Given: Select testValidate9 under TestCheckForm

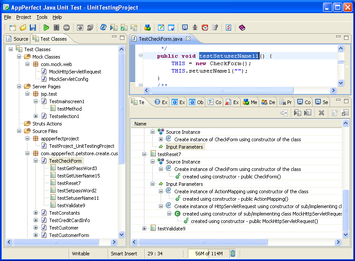Looking at the screenshot, I should tap(71, 205).
